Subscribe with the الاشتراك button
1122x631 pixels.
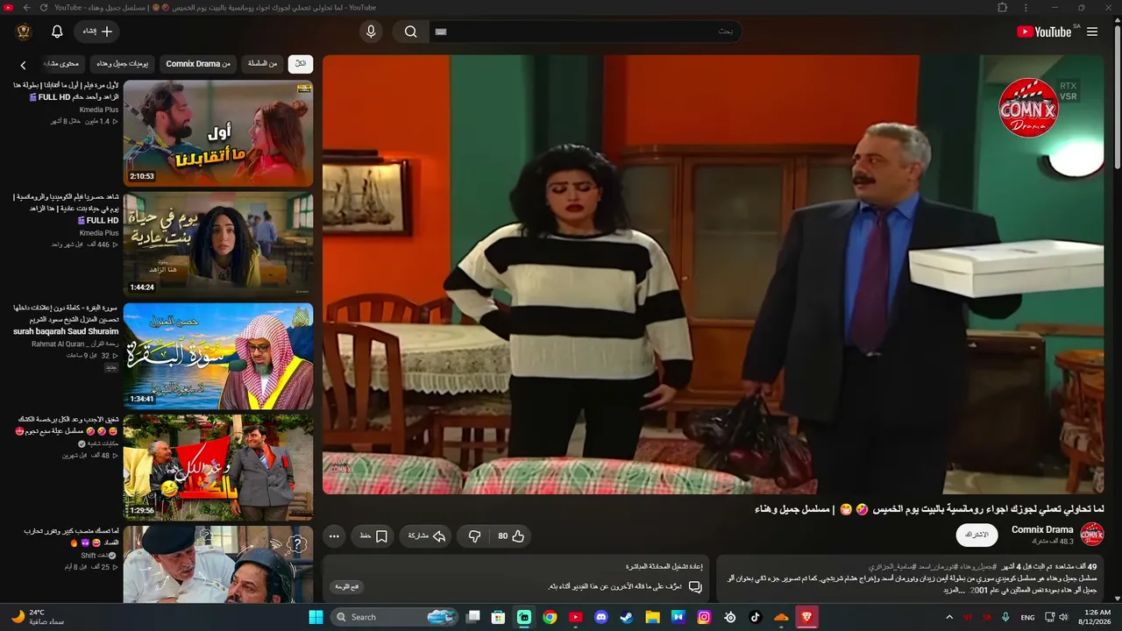(976, 535)
